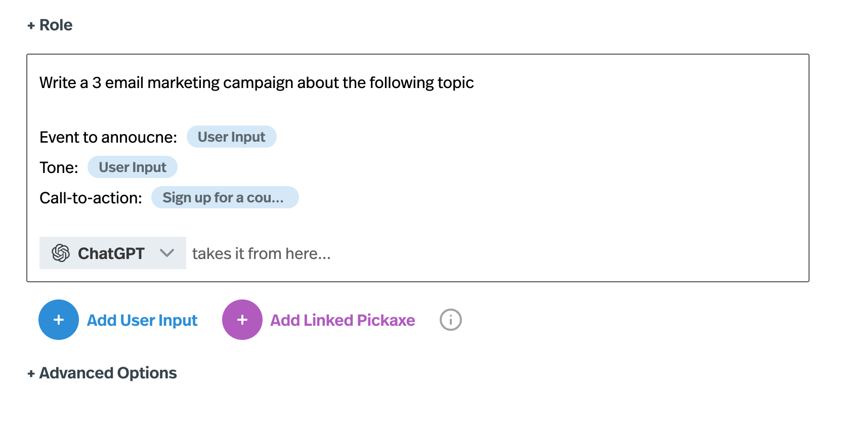Click the ChatGPT model name label

pyautogui.click(x=111, y=253)
